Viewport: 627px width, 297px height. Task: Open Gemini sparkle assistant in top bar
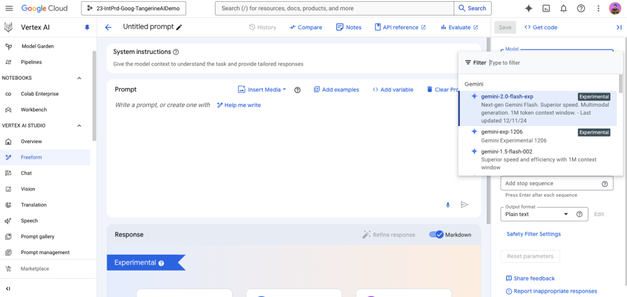(x=528, y=9)
